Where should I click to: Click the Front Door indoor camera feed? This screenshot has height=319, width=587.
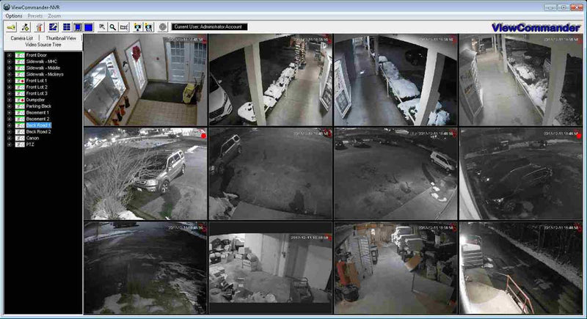[145, 80]
